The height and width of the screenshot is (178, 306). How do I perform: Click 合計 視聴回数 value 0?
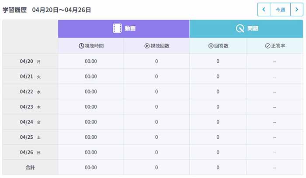pyautogui.click(x=156, y=168)
